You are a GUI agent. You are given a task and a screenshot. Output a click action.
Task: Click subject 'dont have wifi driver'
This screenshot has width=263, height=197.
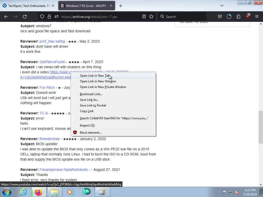(x=52, y=46)
